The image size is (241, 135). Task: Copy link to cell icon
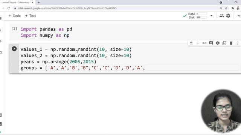204,43
